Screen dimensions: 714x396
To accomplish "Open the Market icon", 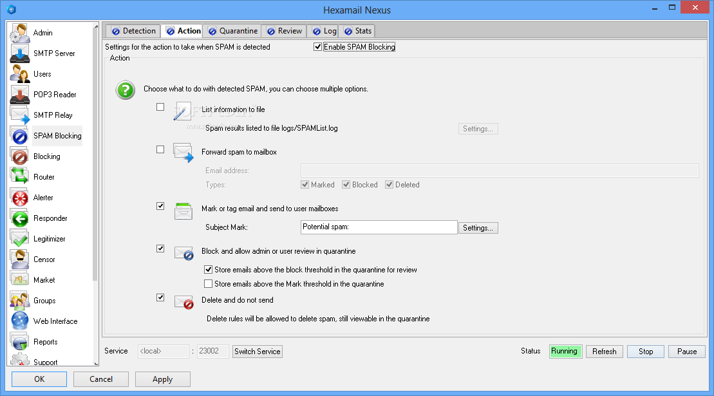I will click(x=20, y=280).
